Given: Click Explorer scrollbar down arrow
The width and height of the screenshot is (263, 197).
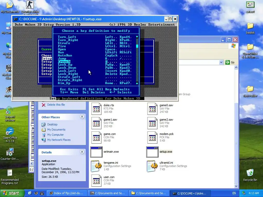Looking at the screenshot, I should click(x=236, y=186).
